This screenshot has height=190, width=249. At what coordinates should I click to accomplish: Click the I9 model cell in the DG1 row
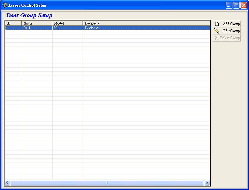(56, 28)
